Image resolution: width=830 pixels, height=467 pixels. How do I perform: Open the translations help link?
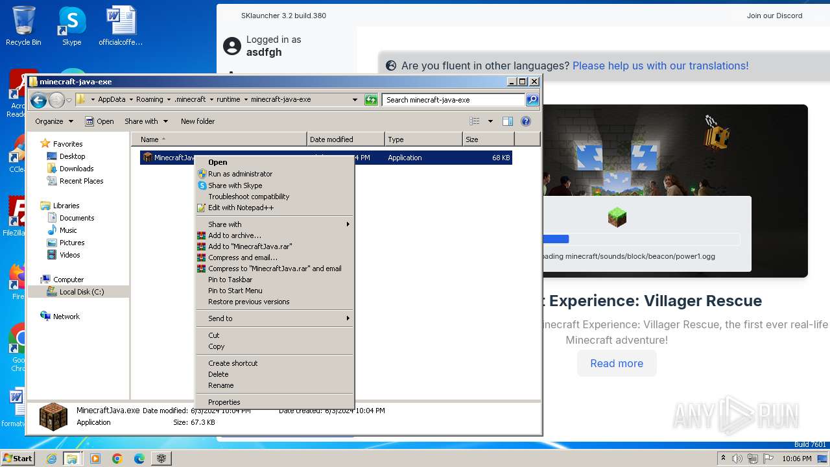click(x=660, y=66)
